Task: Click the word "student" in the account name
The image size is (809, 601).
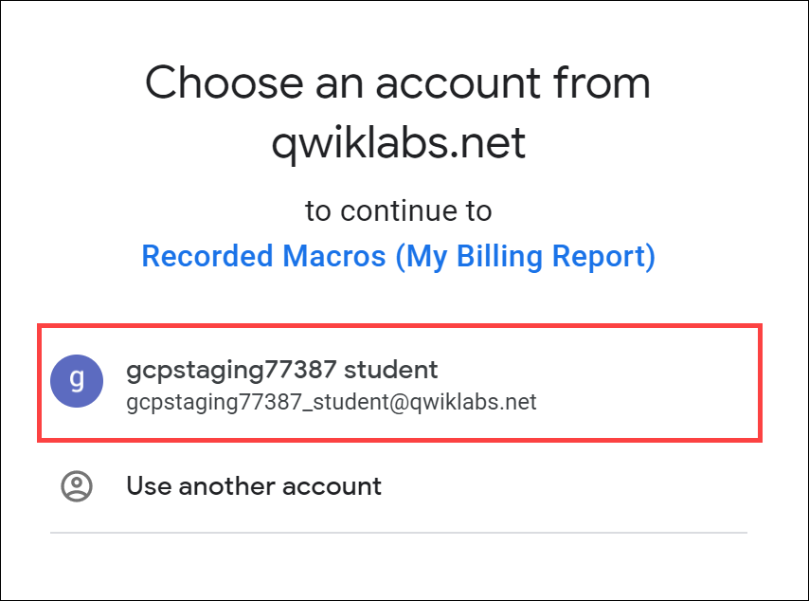Action: 390,370
